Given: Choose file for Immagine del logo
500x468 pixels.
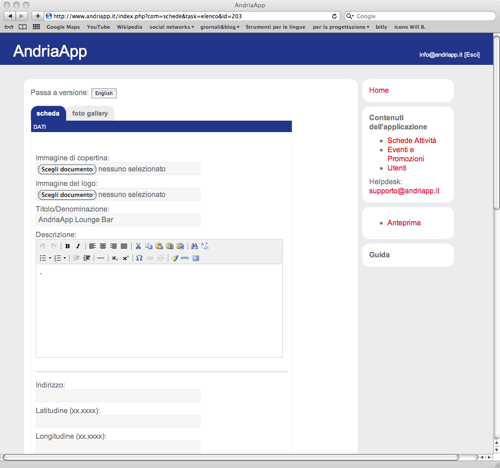Looking at the screenshot, I should pos(67,195).
